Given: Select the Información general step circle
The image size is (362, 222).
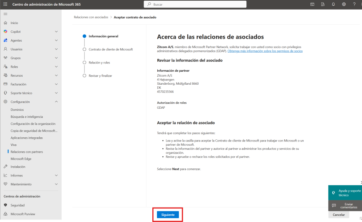Looking at the screenshot, I should 84,36.
